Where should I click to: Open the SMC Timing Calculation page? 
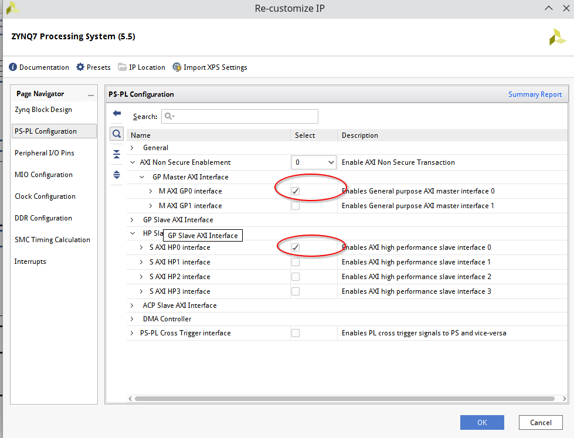tap(52, 239)
